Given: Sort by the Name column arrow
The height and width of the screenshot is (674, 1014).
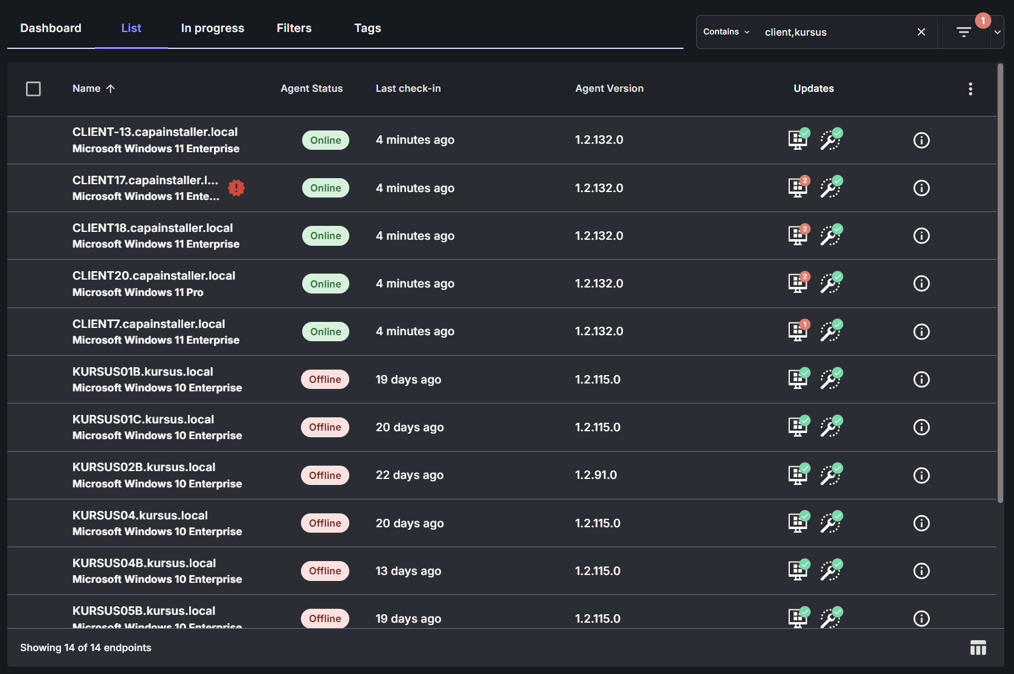Looking at the screenshot, I should tap(111, 89).
